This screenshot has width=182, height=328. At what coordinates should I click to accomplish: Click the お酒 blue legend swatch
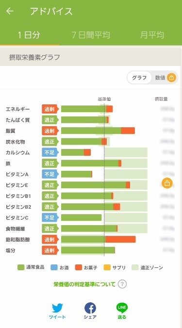tap(54, 267)
